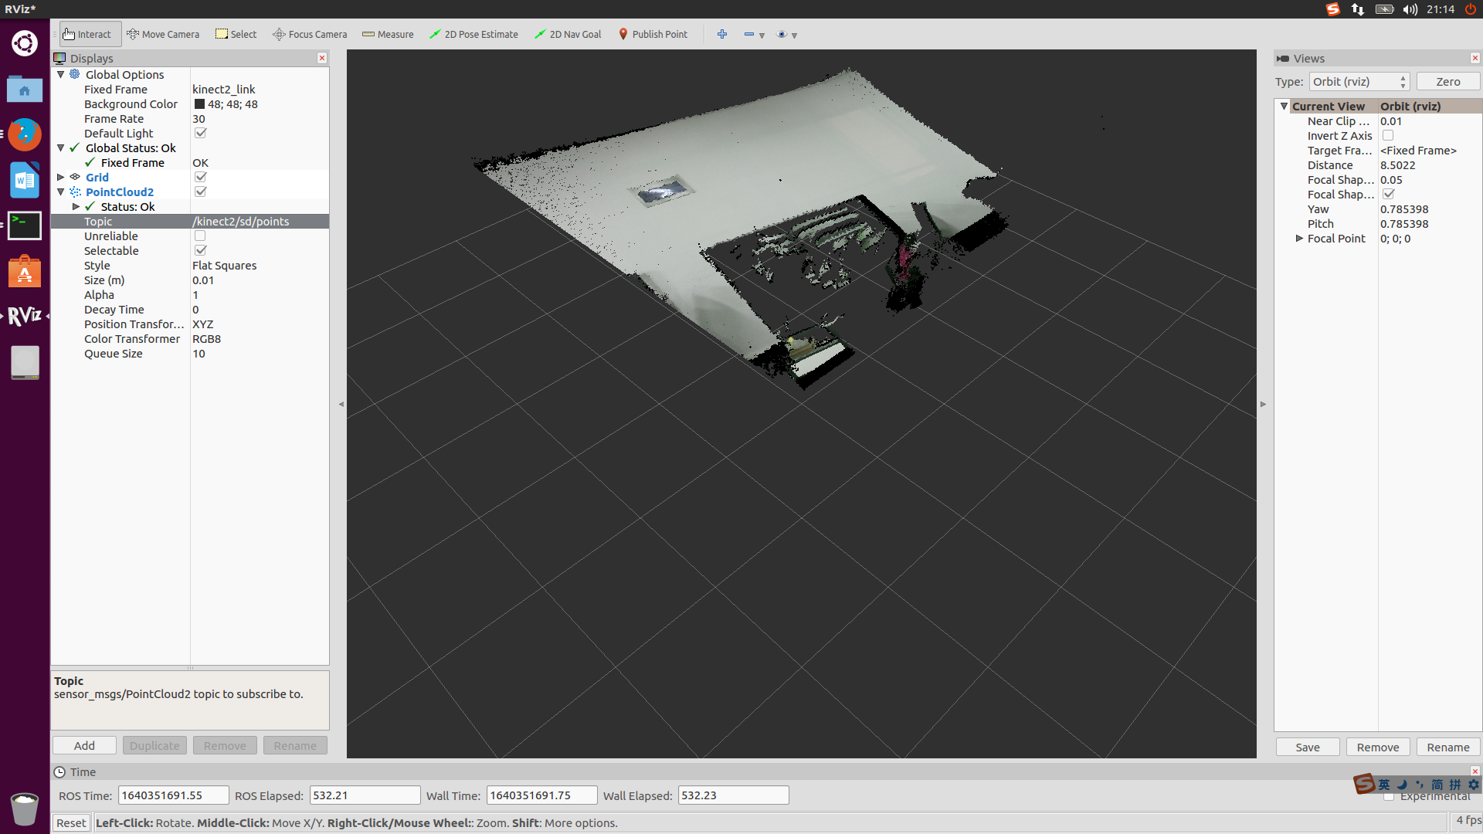
Task: Enable the Unreliable checkbox
Action: click(201, 236)
